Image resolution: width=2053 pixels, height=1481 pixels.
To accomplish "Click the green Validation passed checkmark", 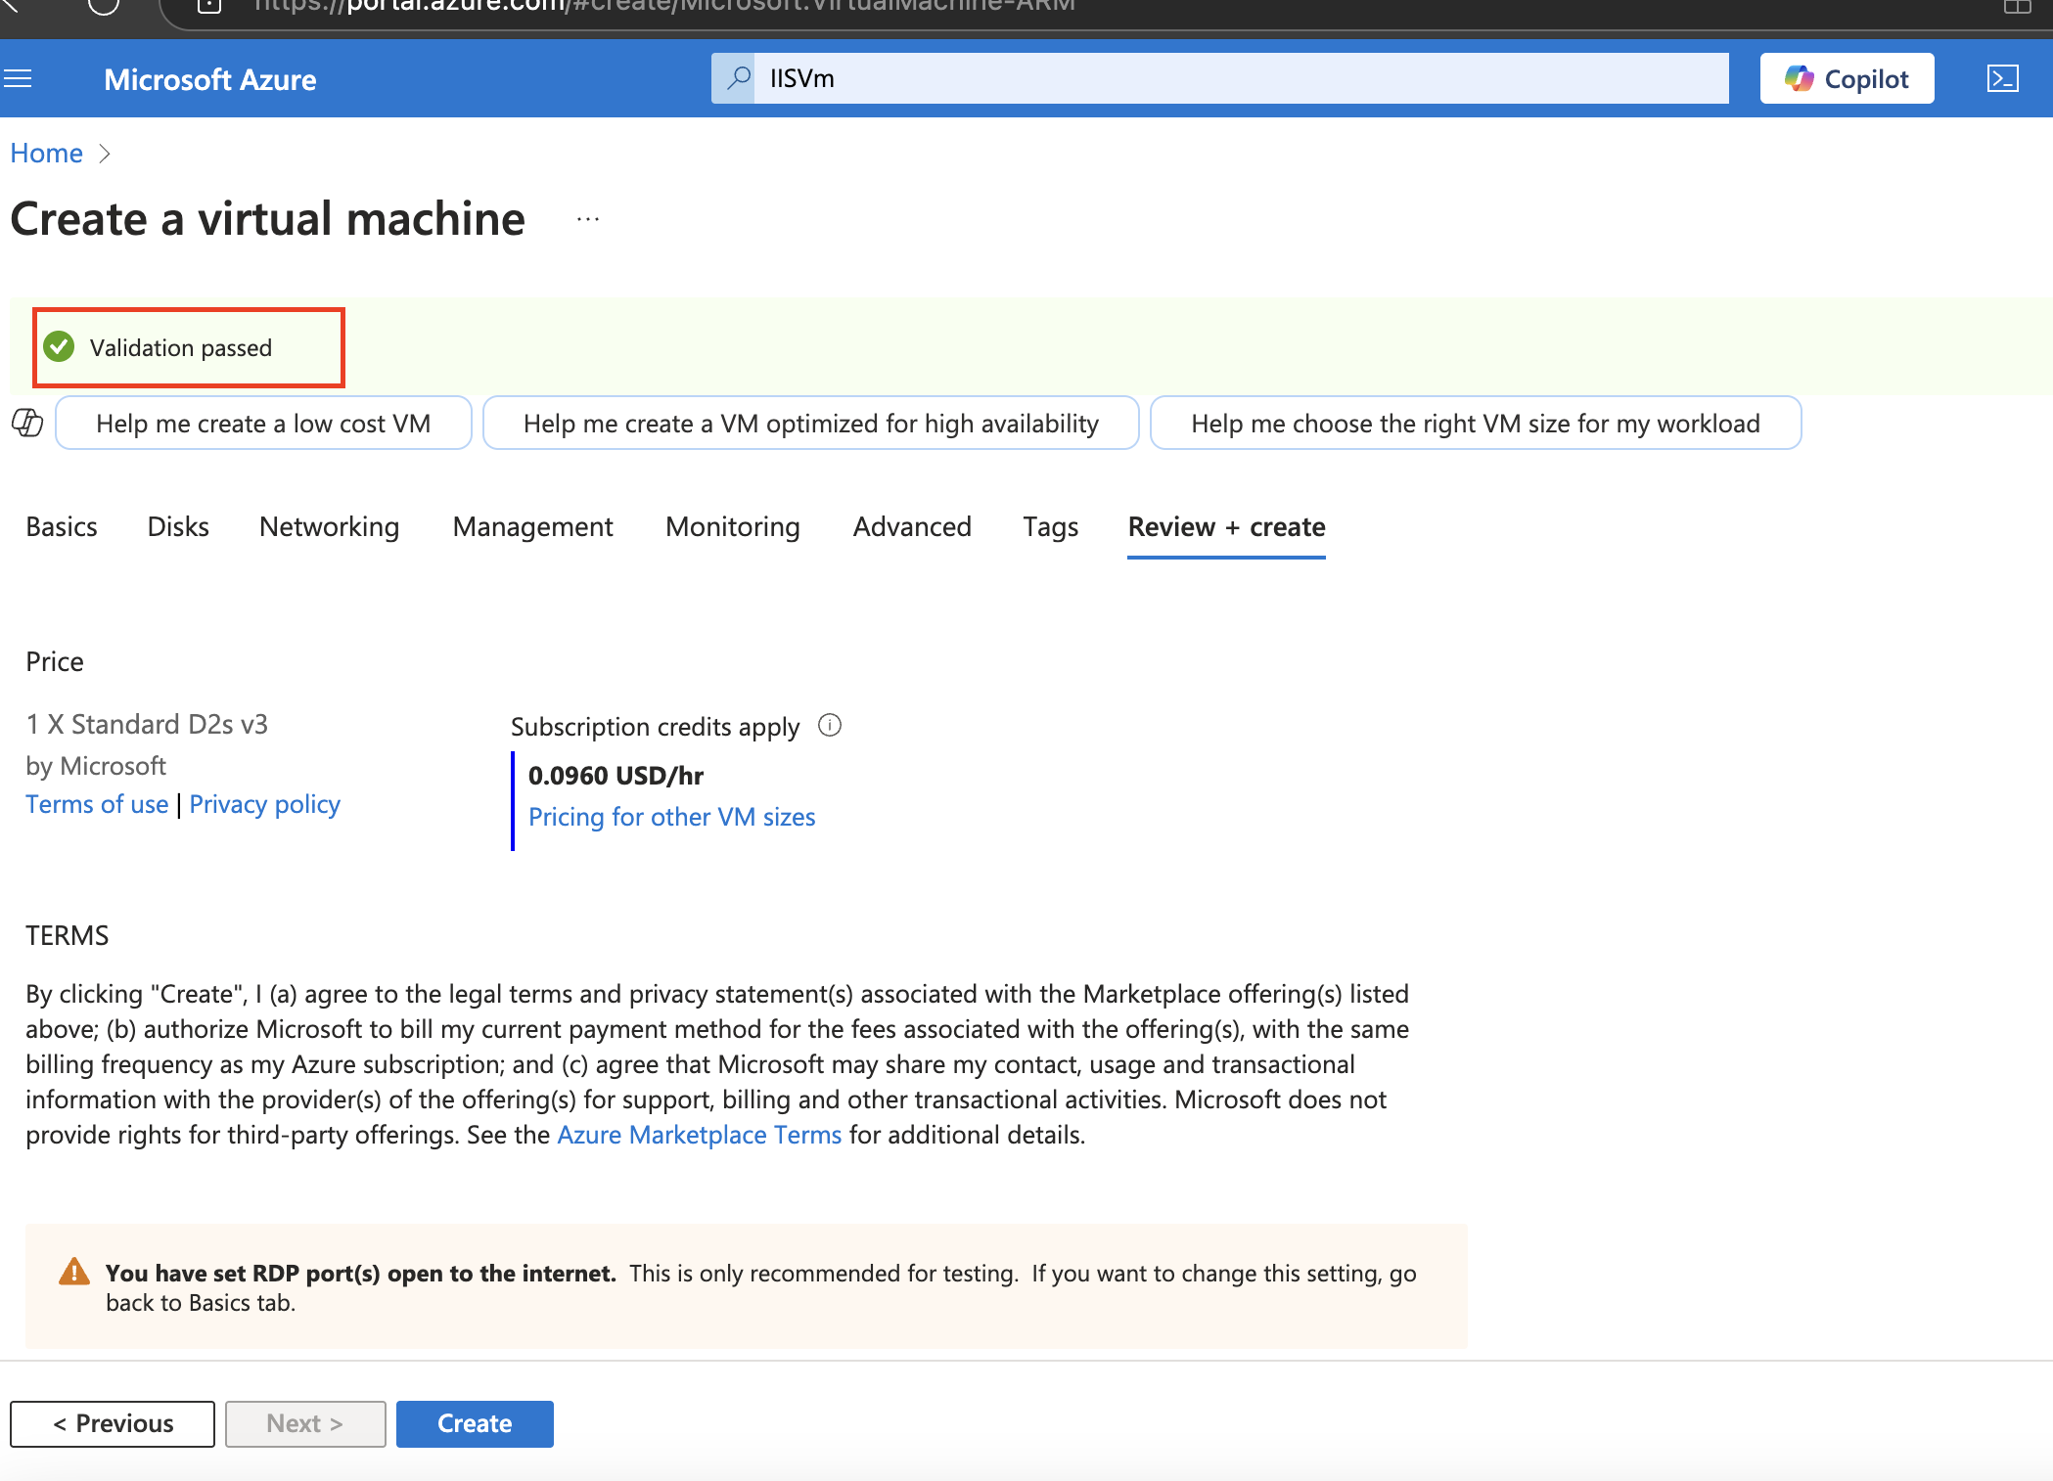I will tap(60, 346).
